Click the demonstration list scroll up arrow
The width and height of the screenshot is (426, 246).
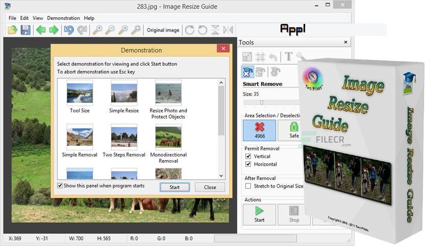[x=221, y=82]
